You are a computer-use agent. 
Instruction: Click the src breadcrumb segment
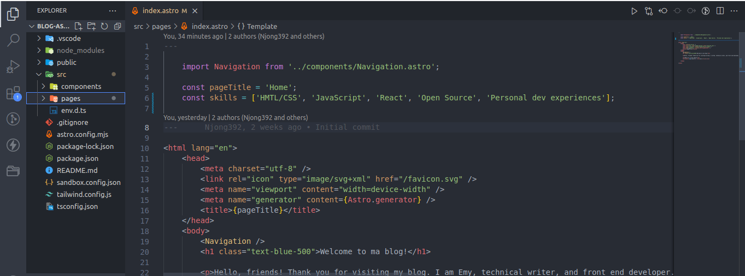pyautogui.click(x=139, y=26)
